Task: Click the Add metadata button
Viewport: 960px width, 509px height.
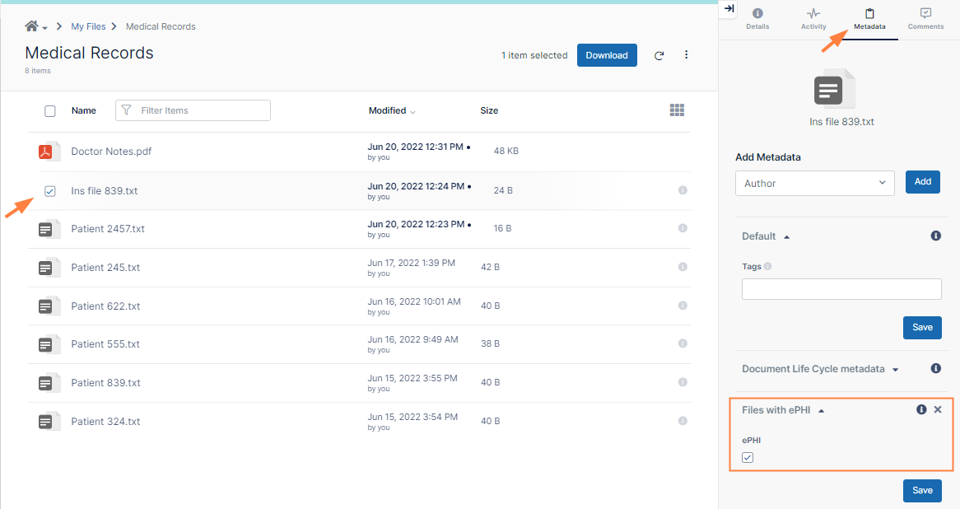Action: 922,182
